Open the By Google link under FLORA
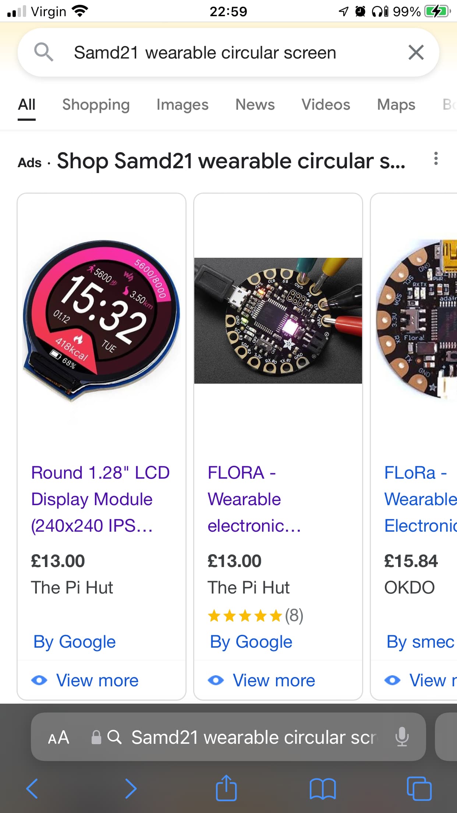Image resolution: width=457 pixels, height=813 pixels. 251,642
